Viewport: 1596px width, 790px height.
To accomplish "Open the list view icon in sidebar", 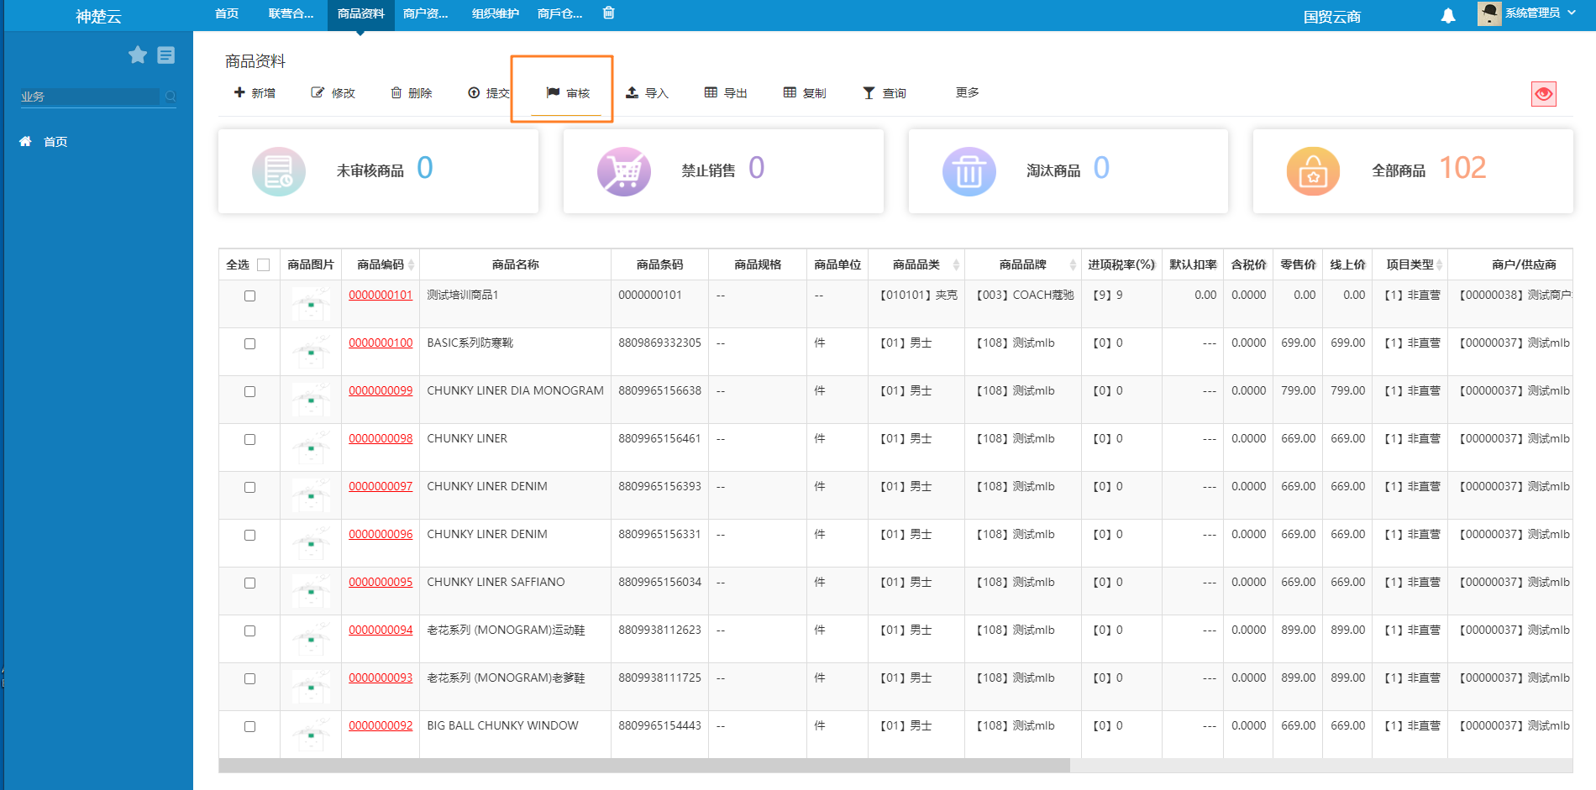I will point(166,55).
